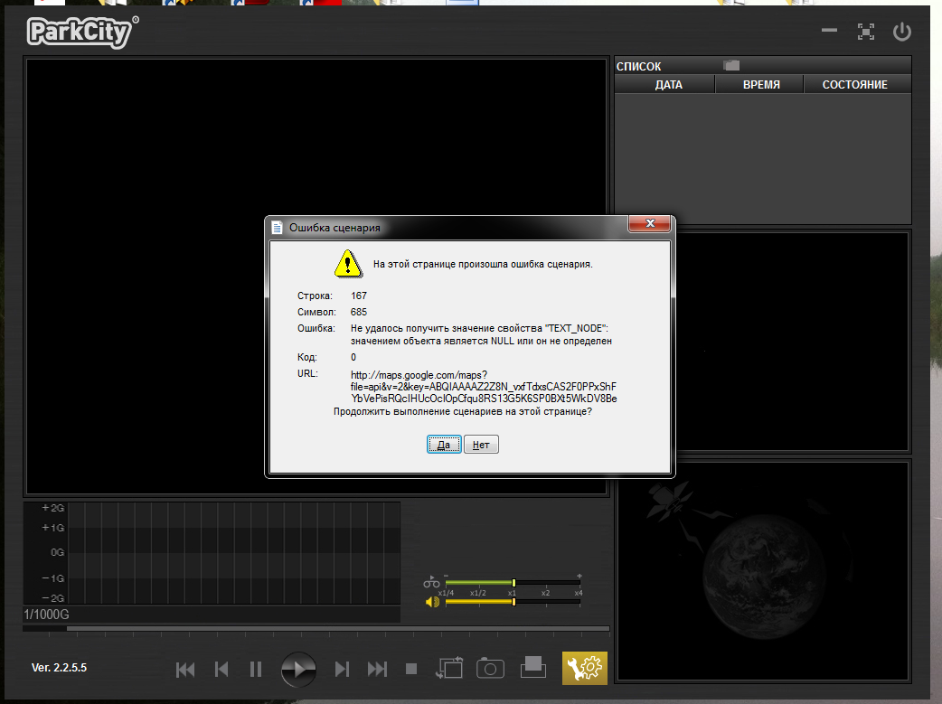Click the print/save icon beside camera
This screenshot has width=942, height=704.
(x=533, y=667)
